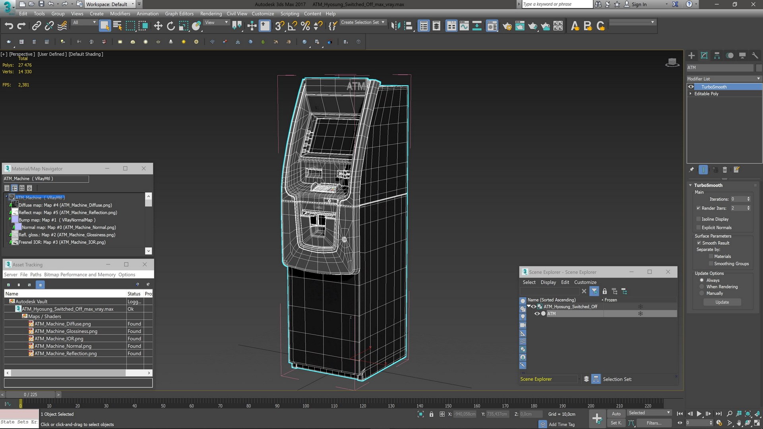Select Manually update option
Viewport: 763px width, 429px height.
[x=702, y=294]
